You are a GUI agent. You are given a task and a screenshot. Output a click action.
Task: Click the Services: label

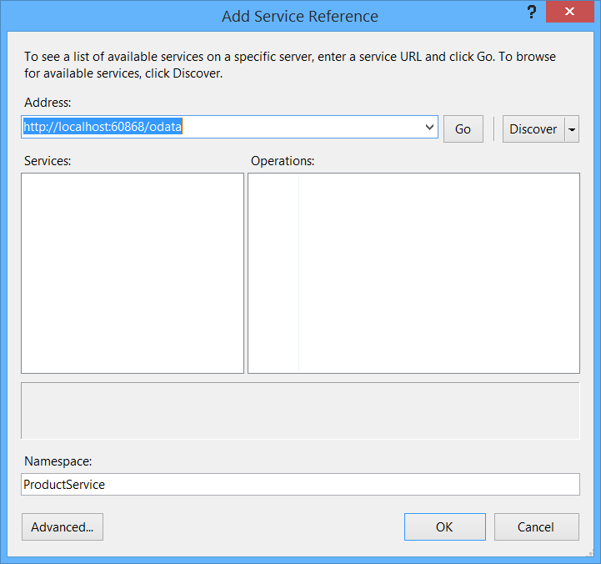(x=48, y=161)
